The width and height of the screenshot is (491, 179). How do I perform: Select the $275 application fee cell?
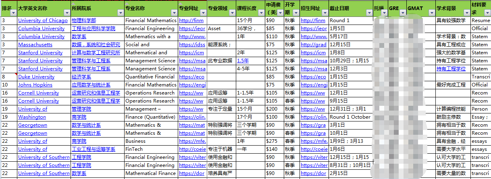click(274, 141)
